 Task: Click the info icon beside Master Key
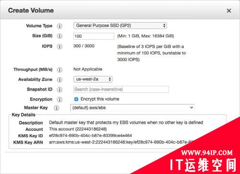click(x=56, y=108)
